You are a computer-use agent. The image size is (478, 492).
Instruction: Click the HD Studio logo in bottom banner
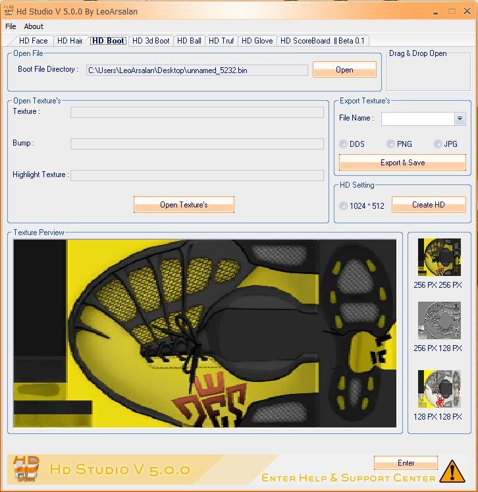click(x=26, y=468)
